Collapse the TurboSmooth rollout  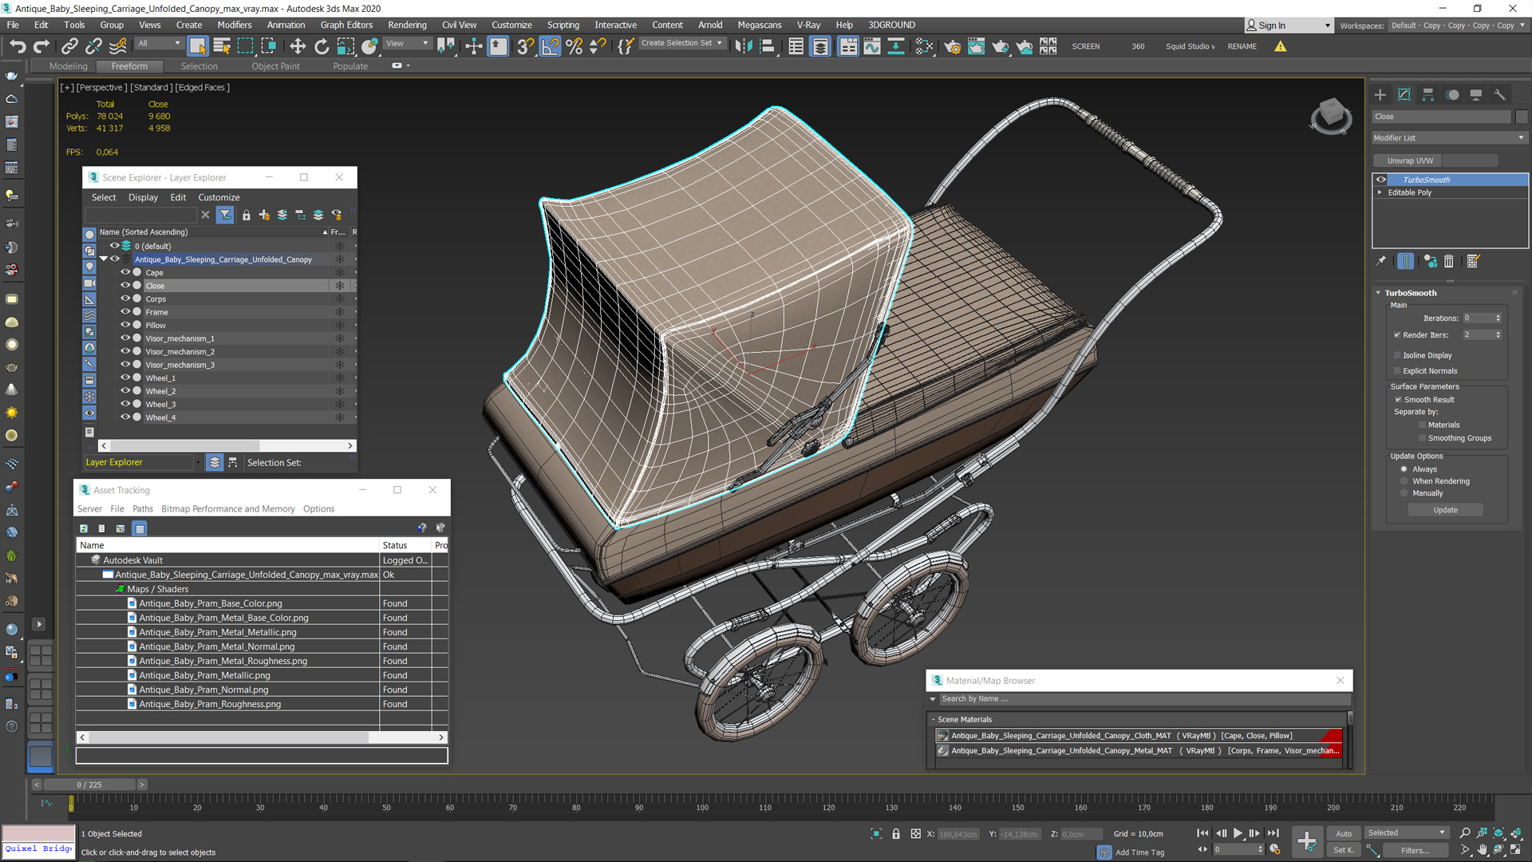(x=1378, y=293)
